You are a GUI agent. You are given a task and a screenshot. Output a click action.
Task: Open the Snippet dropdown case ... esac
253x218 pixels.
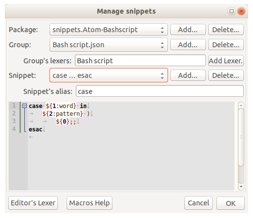point(108,75)
